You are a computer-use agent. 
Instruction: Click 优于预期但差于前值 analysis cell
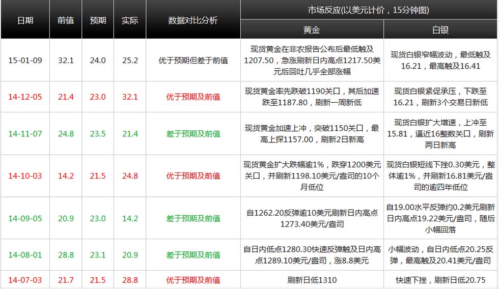tap(193, 61)
